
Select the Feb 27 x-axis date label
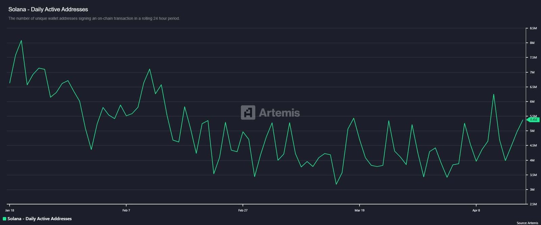(243, 210)
